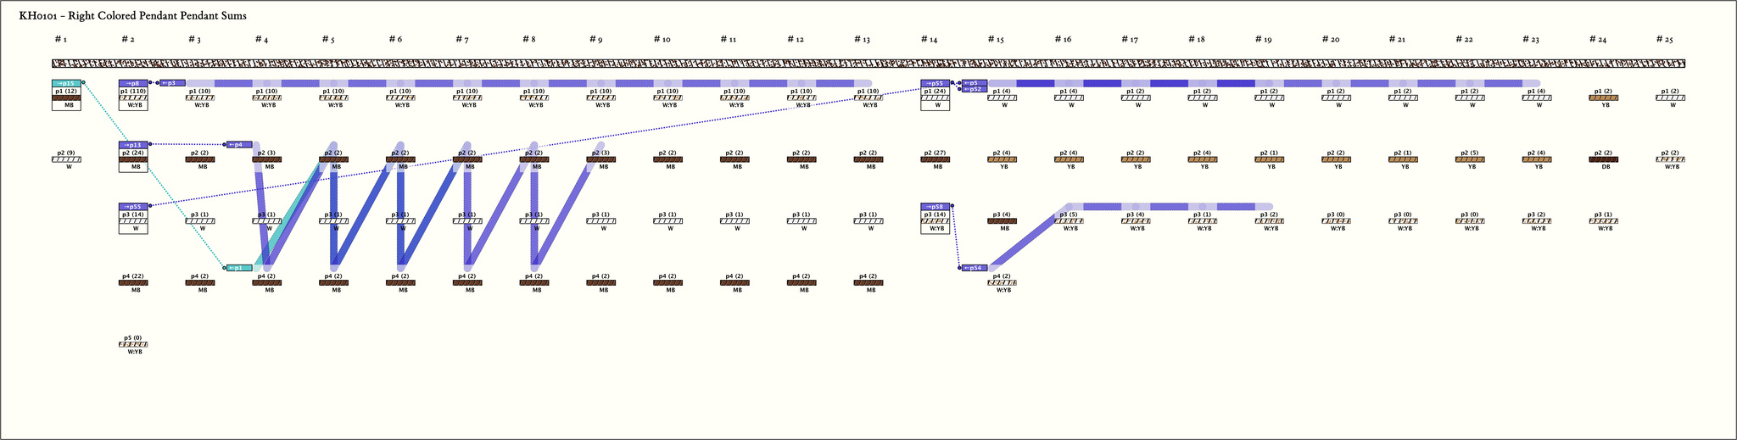Click the ←p3 arrow tag

172,83
